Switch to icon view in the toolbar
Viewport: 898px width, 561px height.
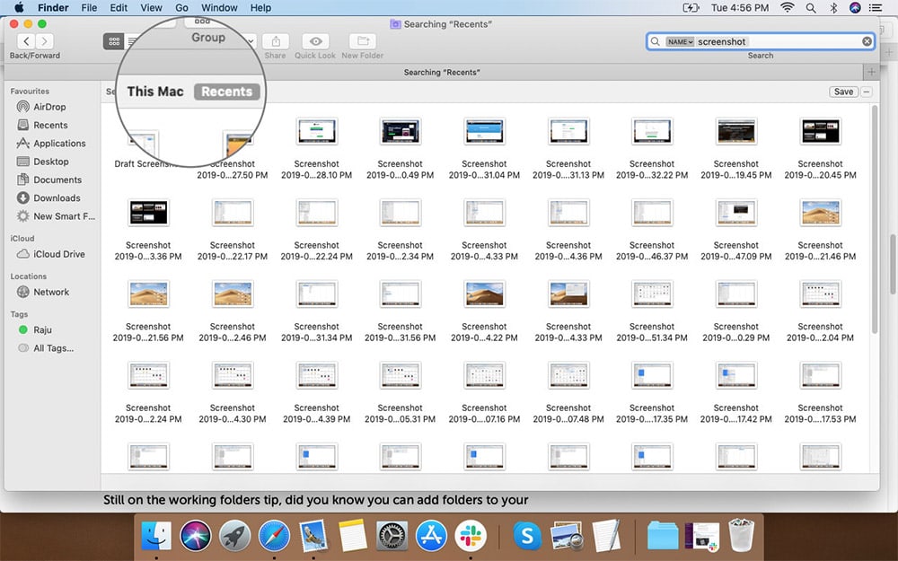(114, 41)
